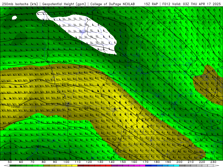Screen dimensions: 223x167
Task: Click the 50 value on the color scale
Action: [x=10, y=162]
